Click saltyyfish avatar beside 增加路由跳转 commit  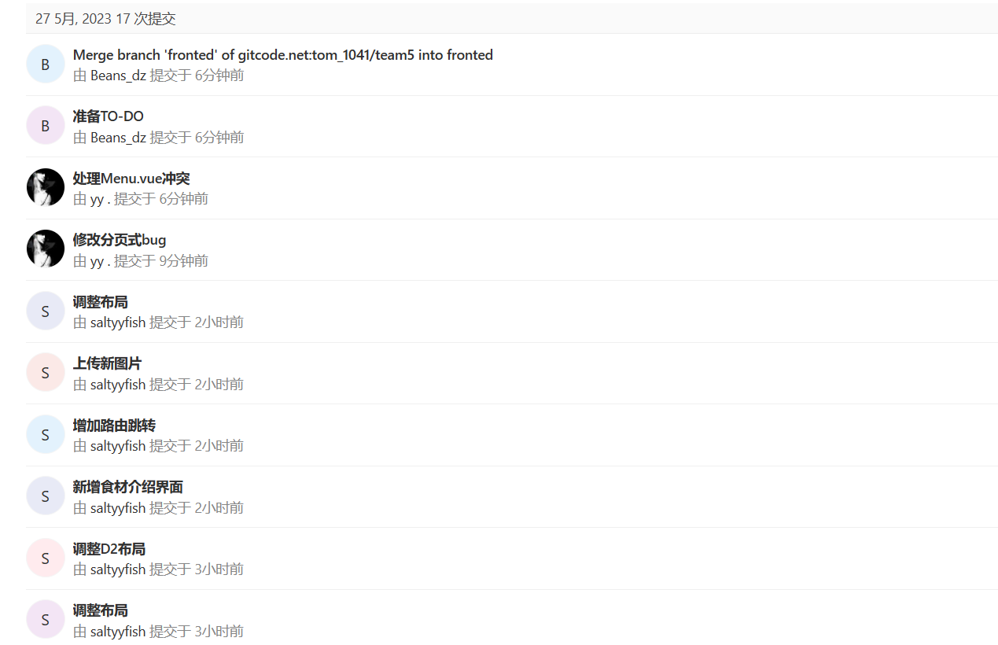click(x=45, y=434)
